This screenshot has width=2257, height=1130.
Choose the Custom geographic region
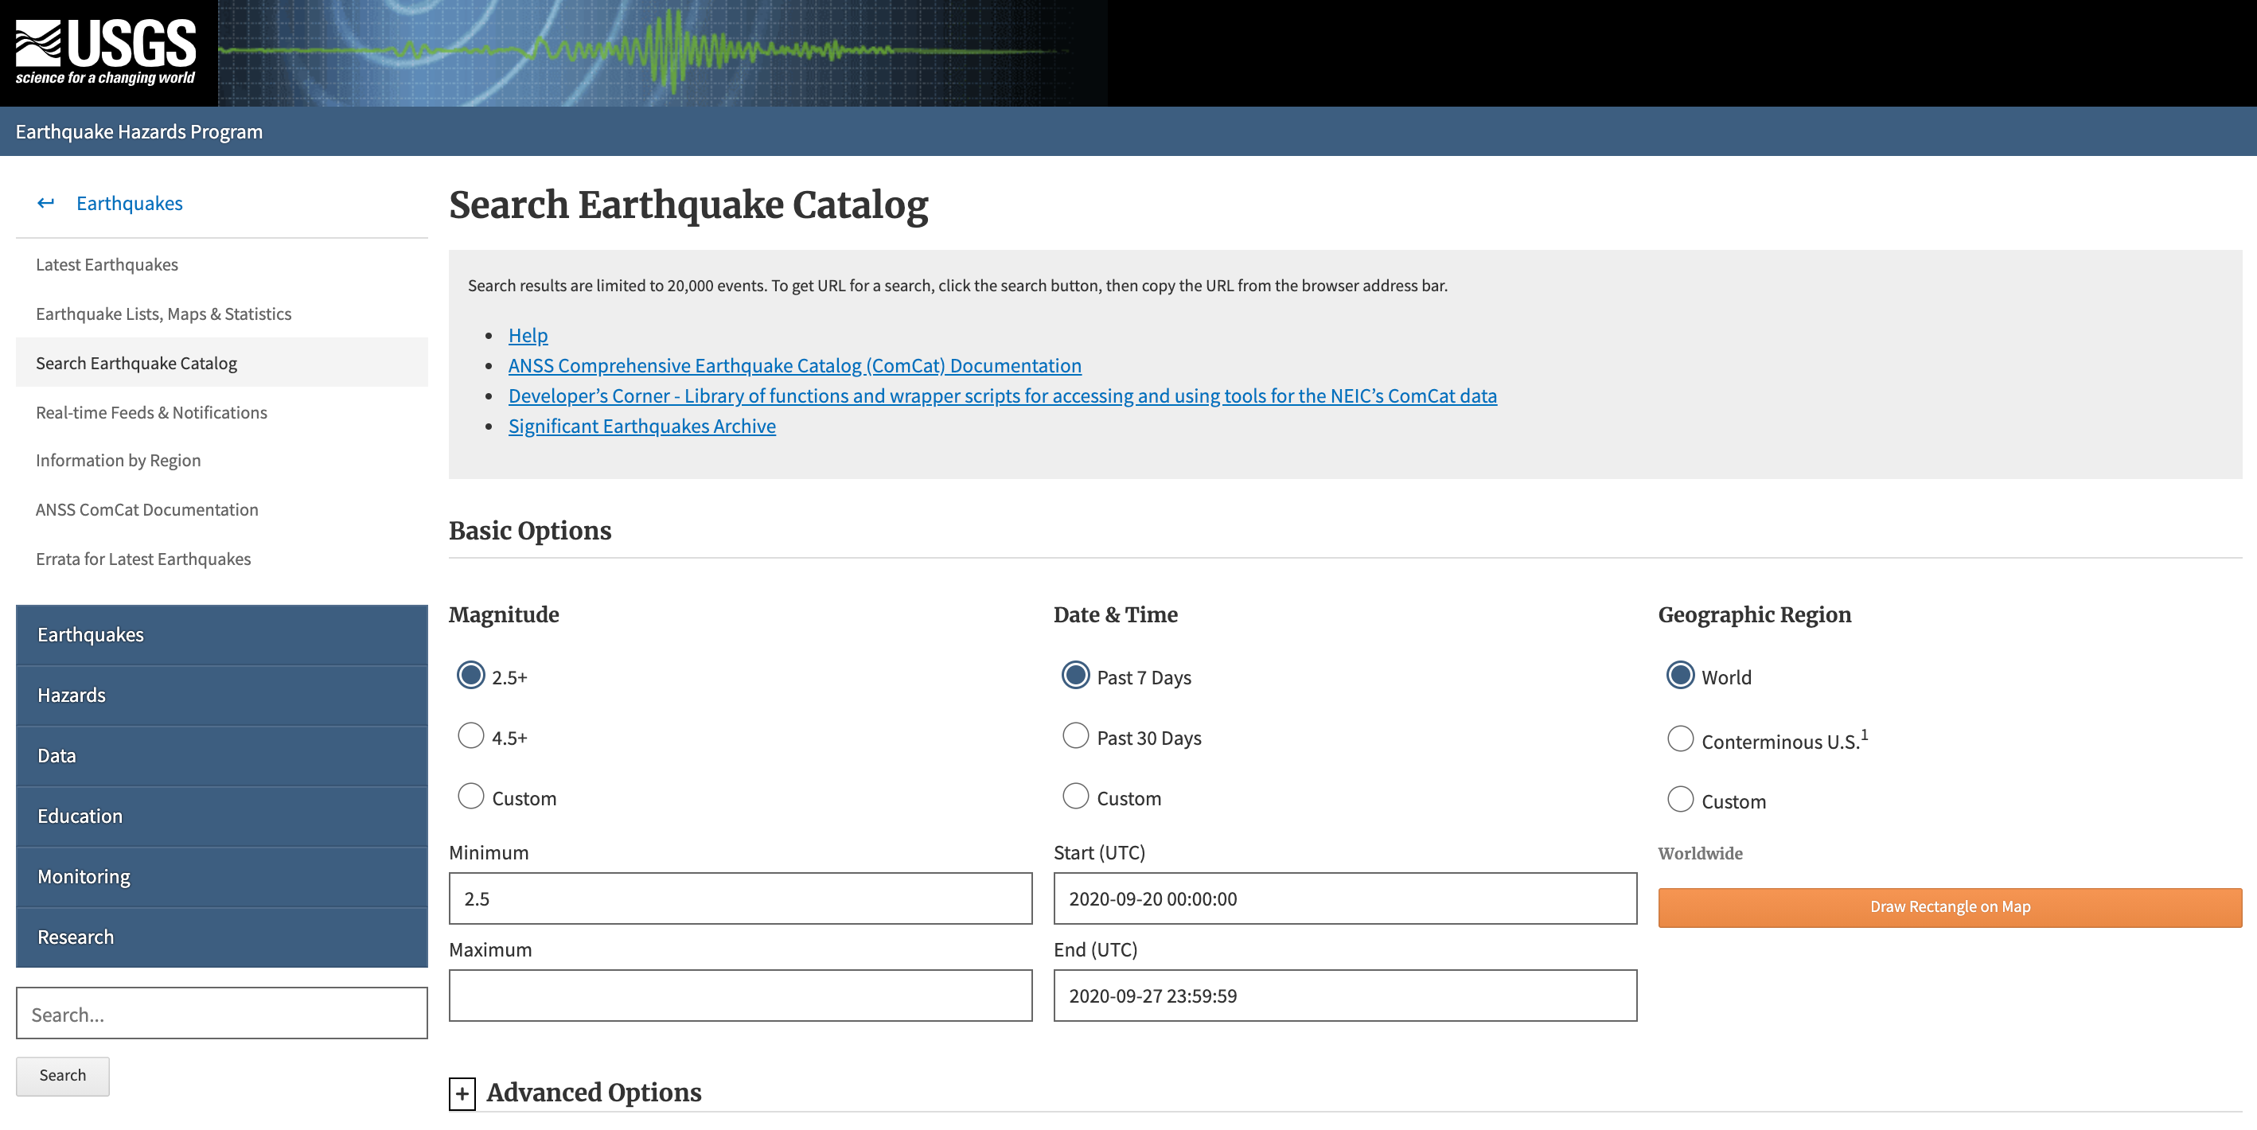pyautogui.click(x=1679, y=800)
